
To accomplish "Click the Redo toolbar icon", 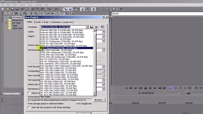I will coord(57,9).
